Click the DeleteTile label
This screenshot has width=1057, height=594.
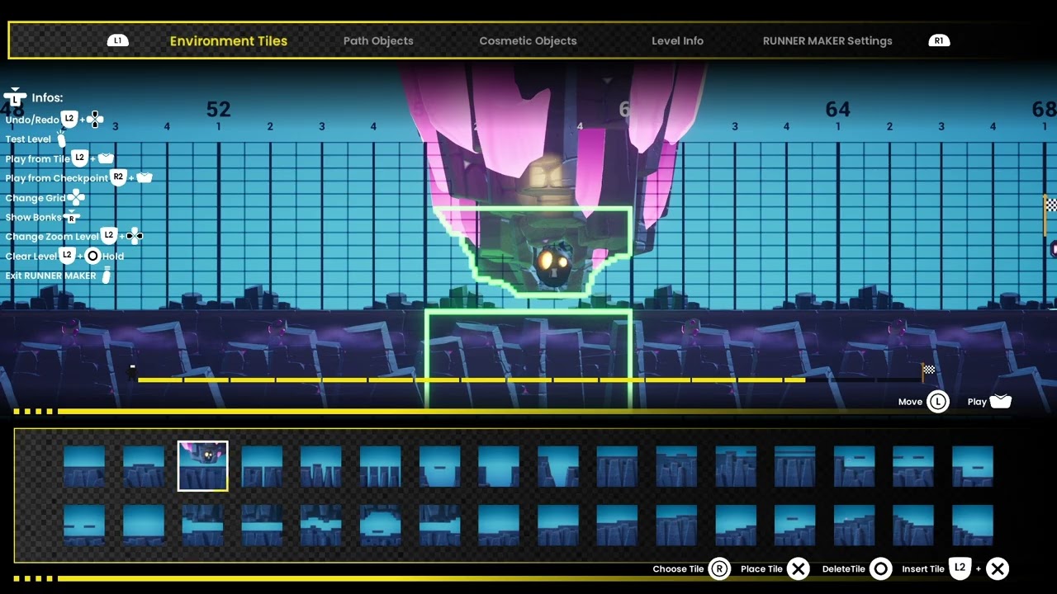[843, 569]
